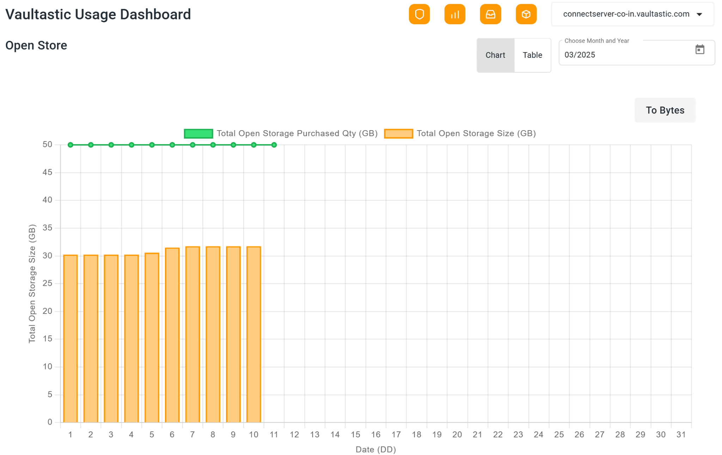Click the storage bar for date 1
The width and height of the screenshot is (722, 455).
pos(71,339)
